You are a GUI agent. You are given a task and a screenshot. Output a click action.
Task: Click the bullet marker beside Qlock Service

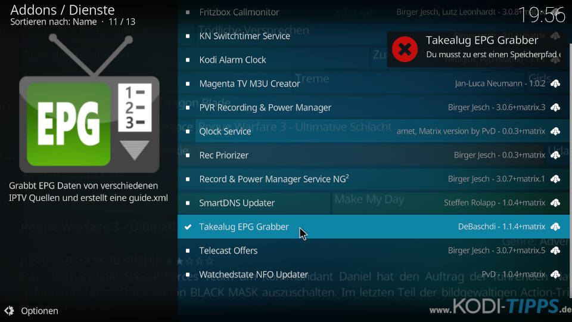pyautogui.click(x=188, y=131)
